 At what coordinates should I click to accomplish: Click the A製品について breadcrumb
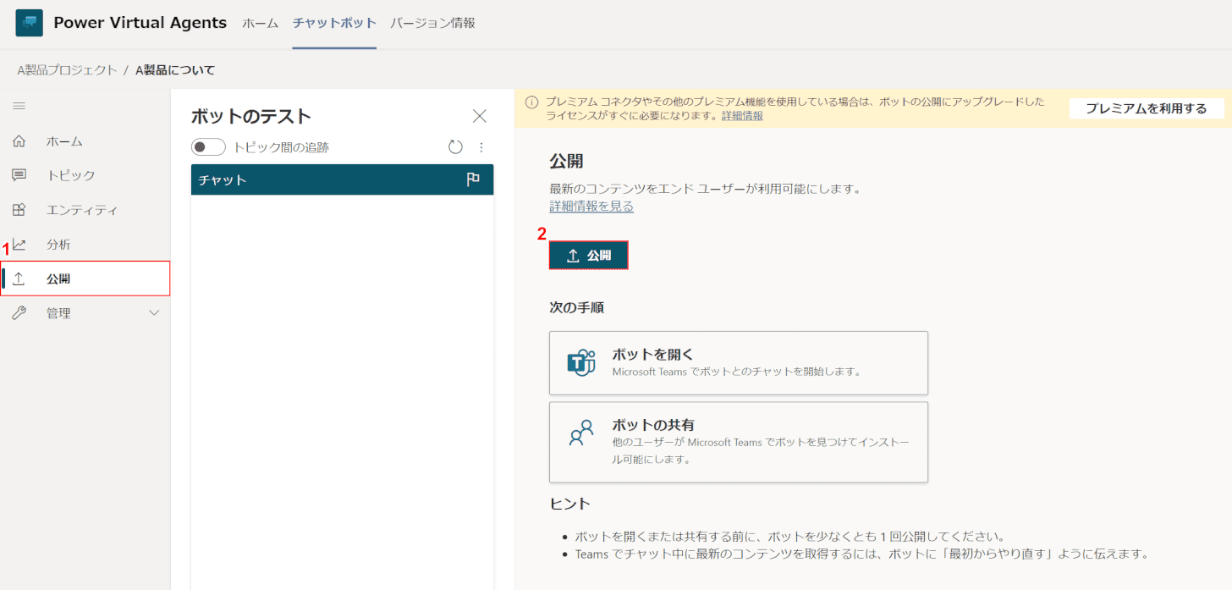(x=175, y=70)
